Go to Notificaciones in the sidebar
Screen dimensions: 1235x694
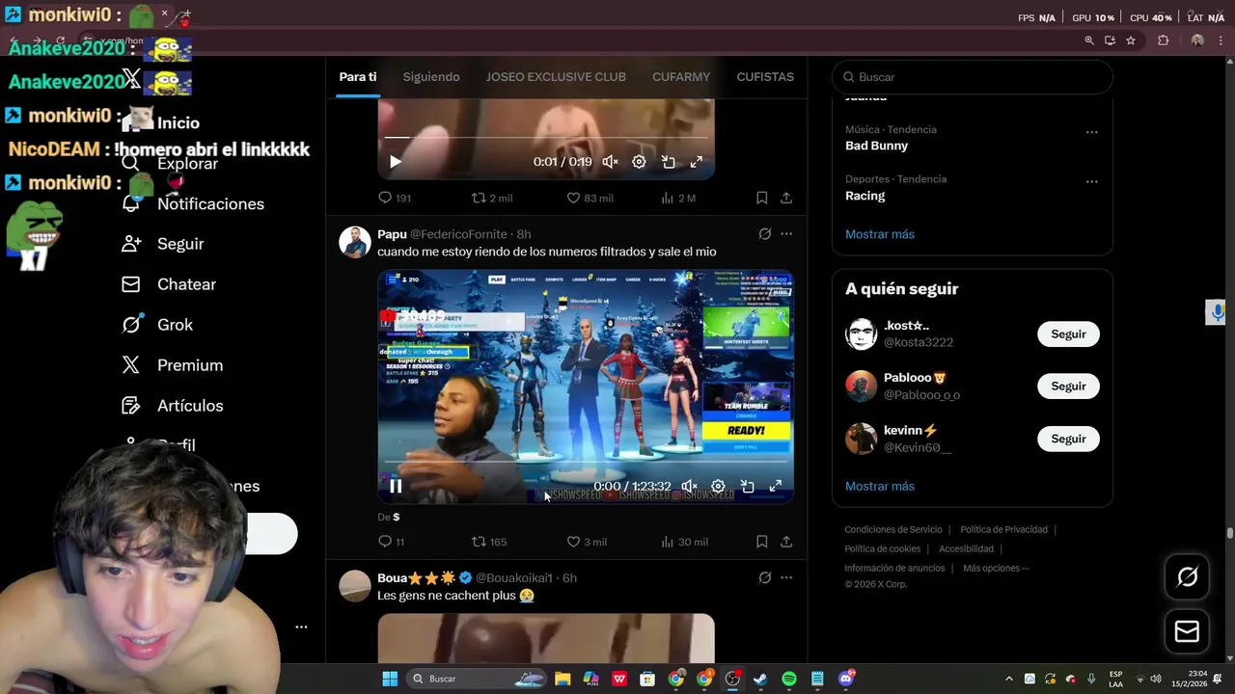tap(193, 203)
